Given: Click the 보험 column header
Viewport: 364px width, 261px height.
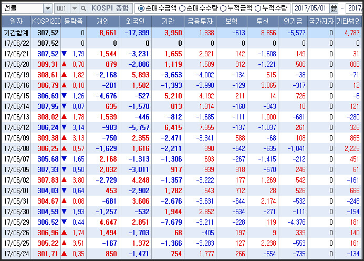Looking at the screenshot, I should point(232,22).
